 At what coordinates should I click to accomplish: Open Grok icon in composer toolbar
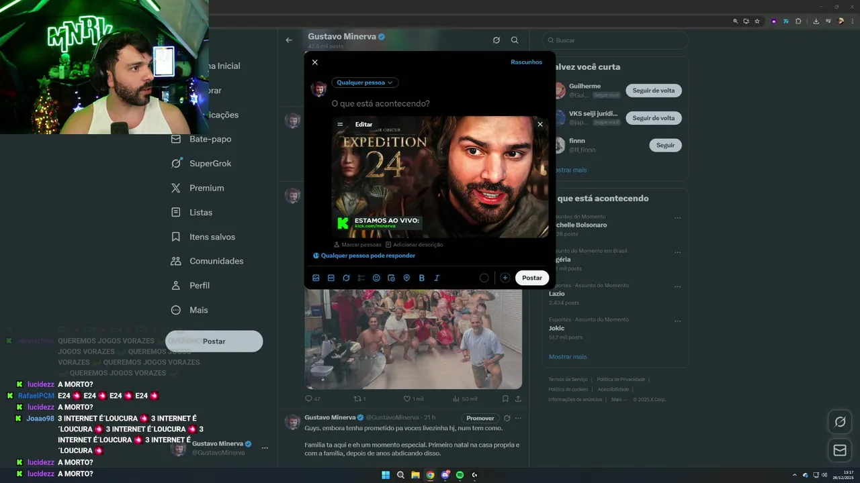tap(346, 278)
